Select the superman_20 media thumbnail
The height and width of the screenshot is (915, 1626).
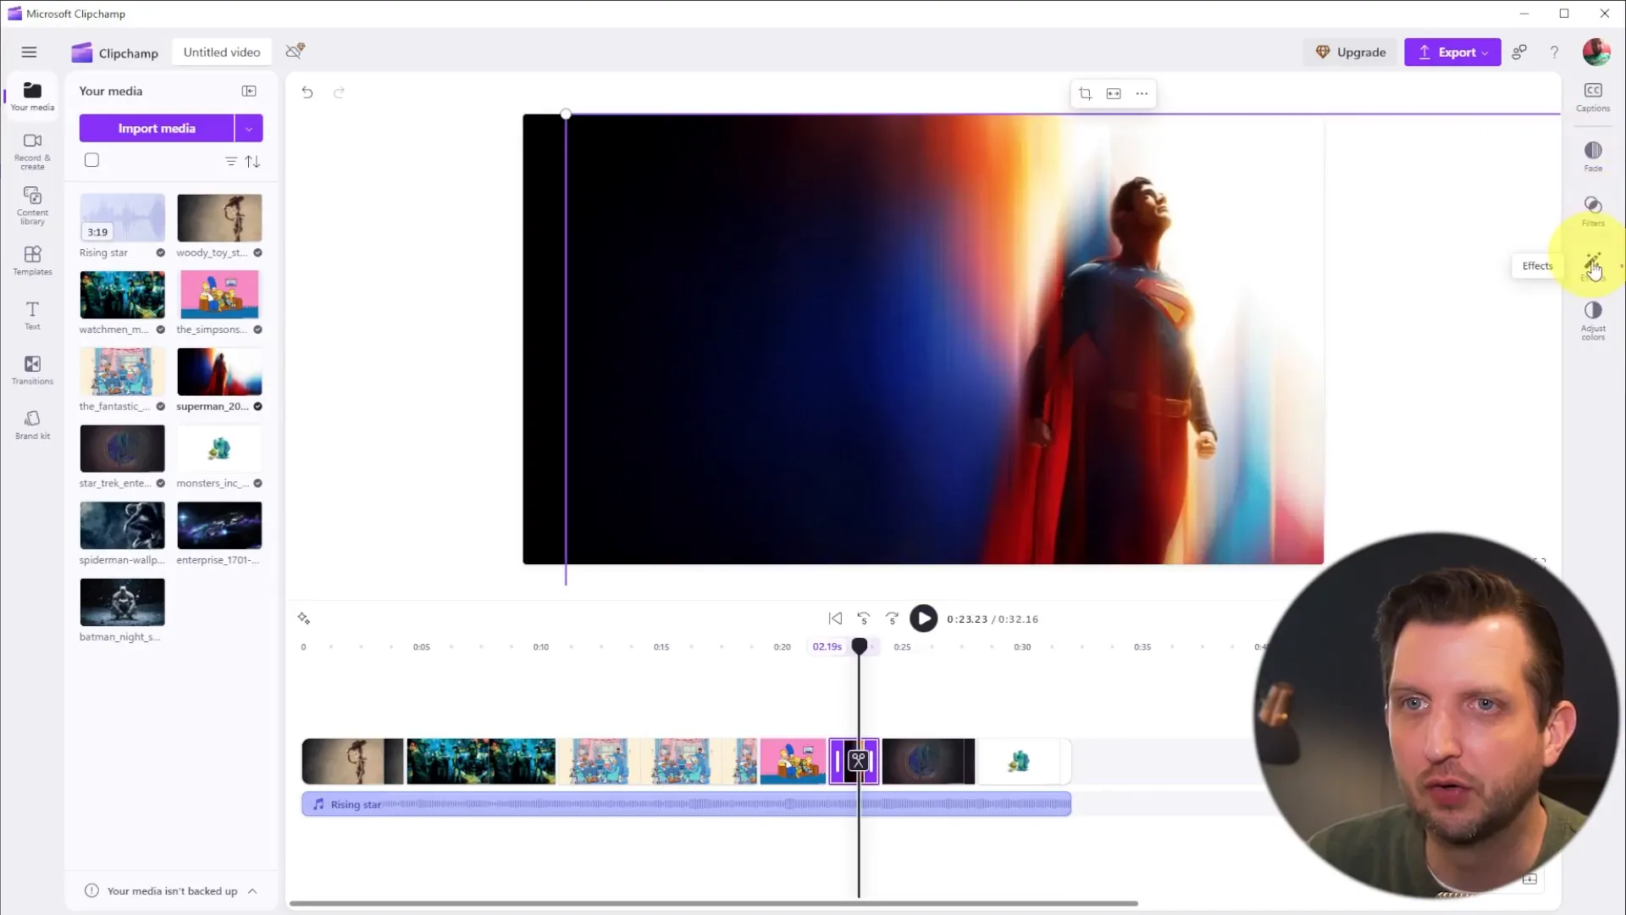219,371
